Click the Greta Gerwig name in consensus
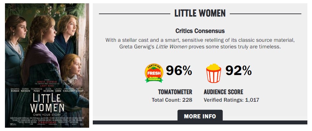The height and width of the screenshot is (131, 312). (137, 47)
